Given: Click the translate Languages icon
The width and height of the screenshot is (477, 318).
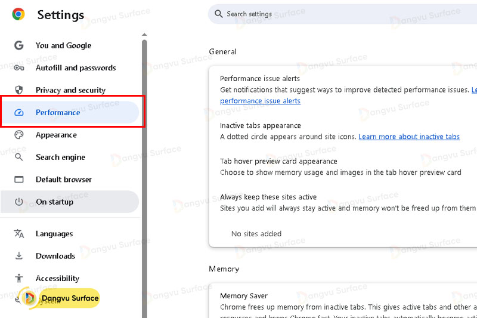Looking at the screenshot, I should pyautogui.click(x=19, y=234).
